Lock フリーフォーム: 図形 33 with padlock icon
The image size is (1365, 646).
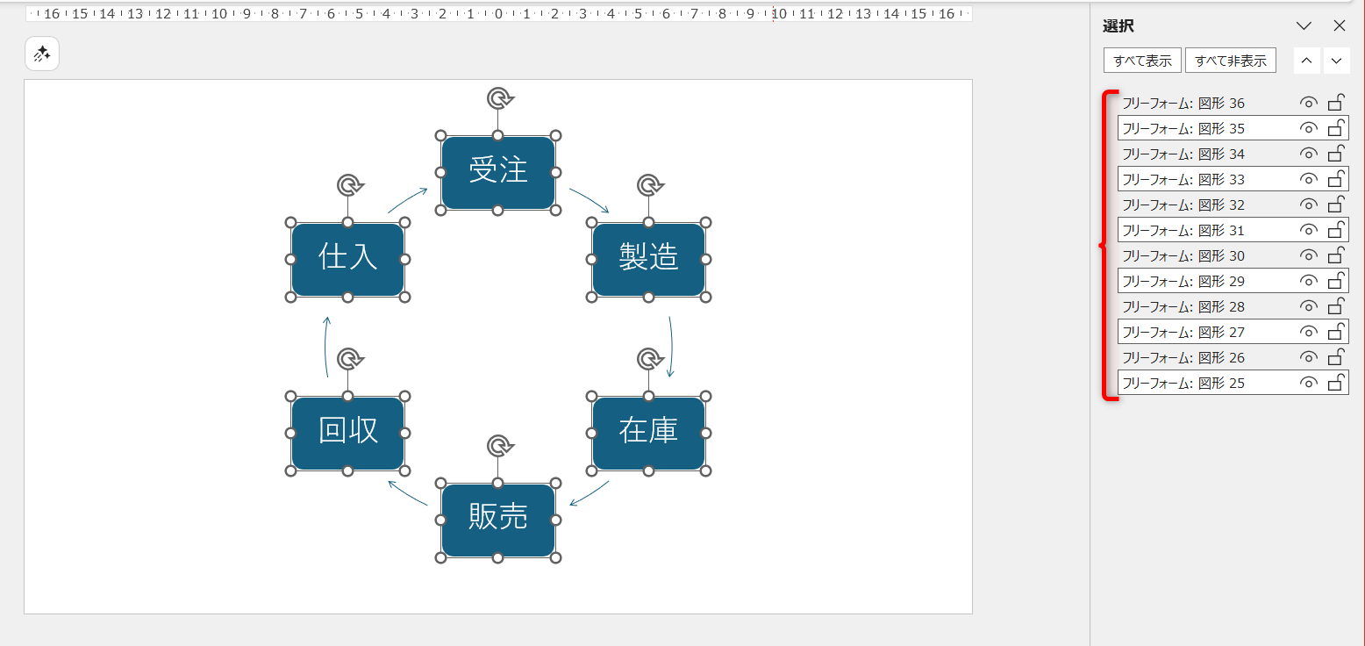pos(1336,179)
